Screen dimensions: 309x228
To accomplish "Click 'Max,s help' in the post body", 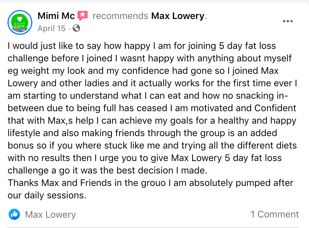I will [70, 121].
